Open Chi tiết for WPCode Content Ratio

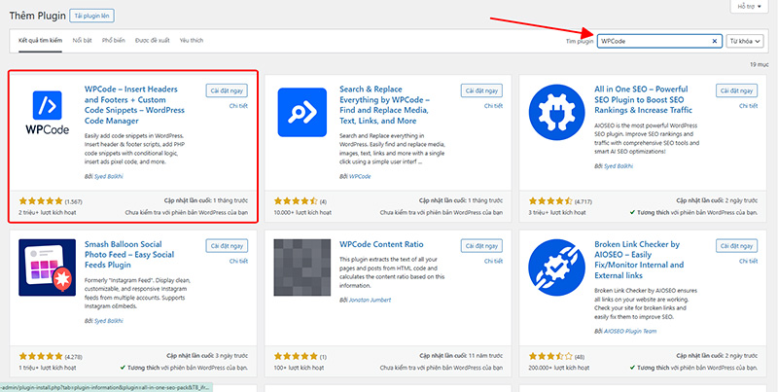[x=493, y=261]
